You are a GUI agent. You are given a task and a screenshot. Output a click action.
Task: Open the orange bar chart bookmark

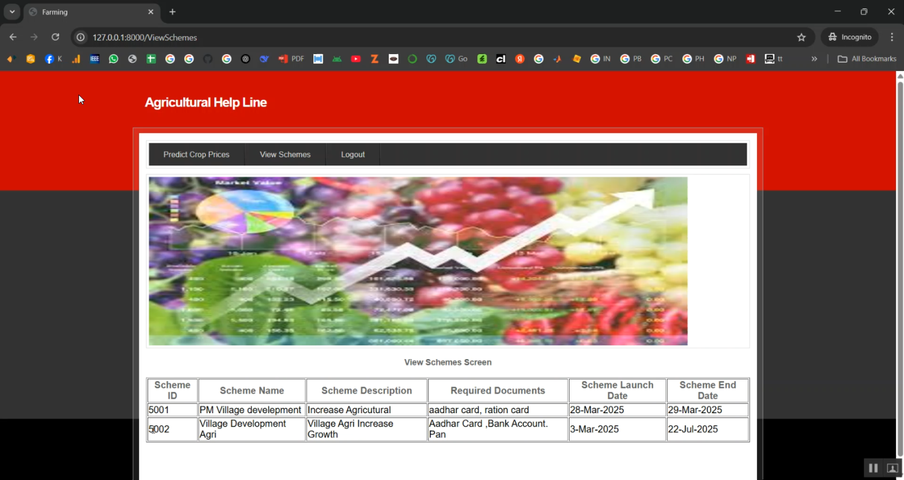click(x=76, y=59)
